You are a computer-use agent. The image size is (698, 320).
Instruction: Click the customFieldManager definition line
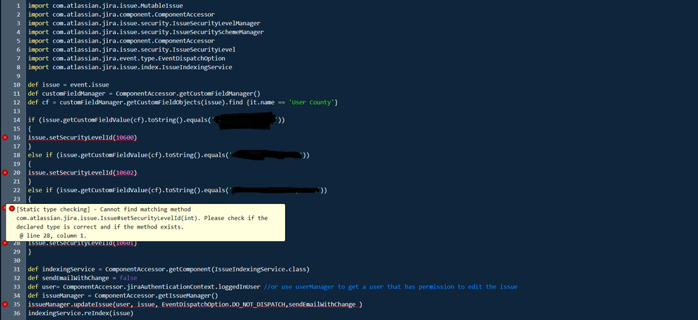[144, 94]
